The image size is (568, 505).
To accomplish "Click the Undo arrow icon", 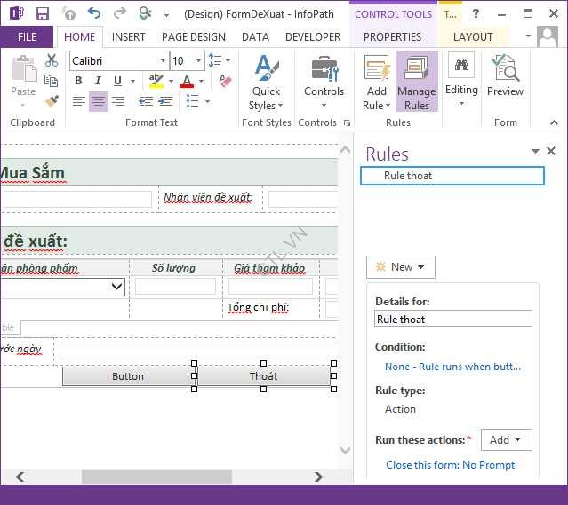I will coord(94,13).
